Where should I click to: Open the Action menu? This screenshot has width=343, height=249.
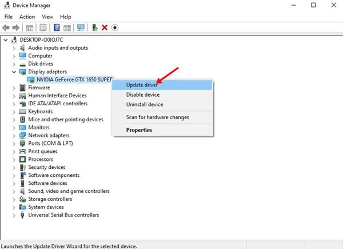tap(27, 17)
